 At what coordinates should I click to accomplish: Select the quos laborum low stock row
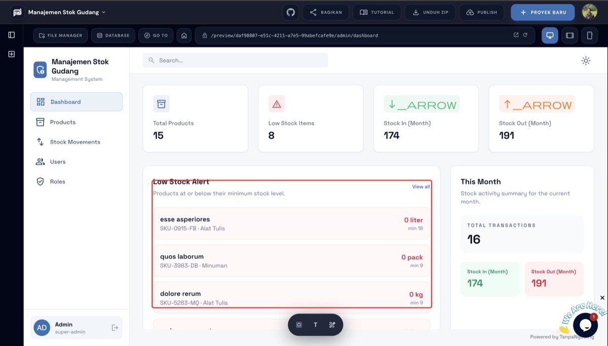(x=291, y=260)
